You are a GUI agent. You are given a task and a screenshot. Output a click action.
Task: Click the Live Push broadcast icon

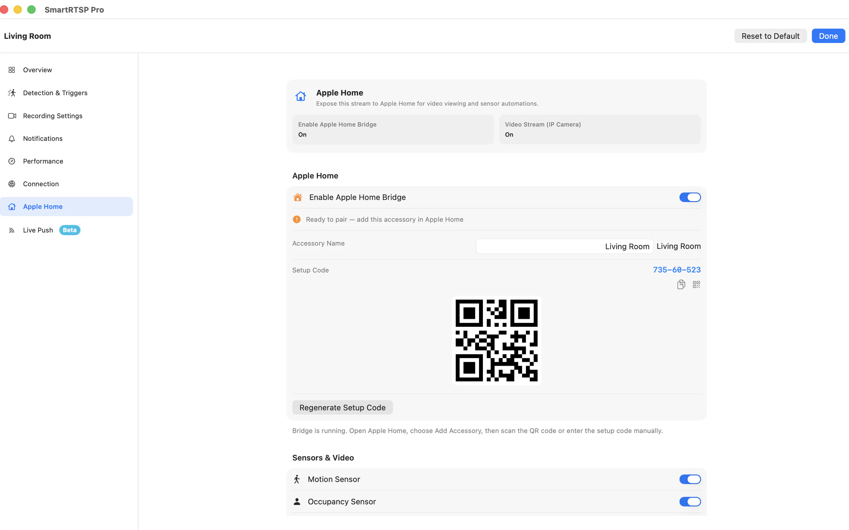tap(12, 230)
